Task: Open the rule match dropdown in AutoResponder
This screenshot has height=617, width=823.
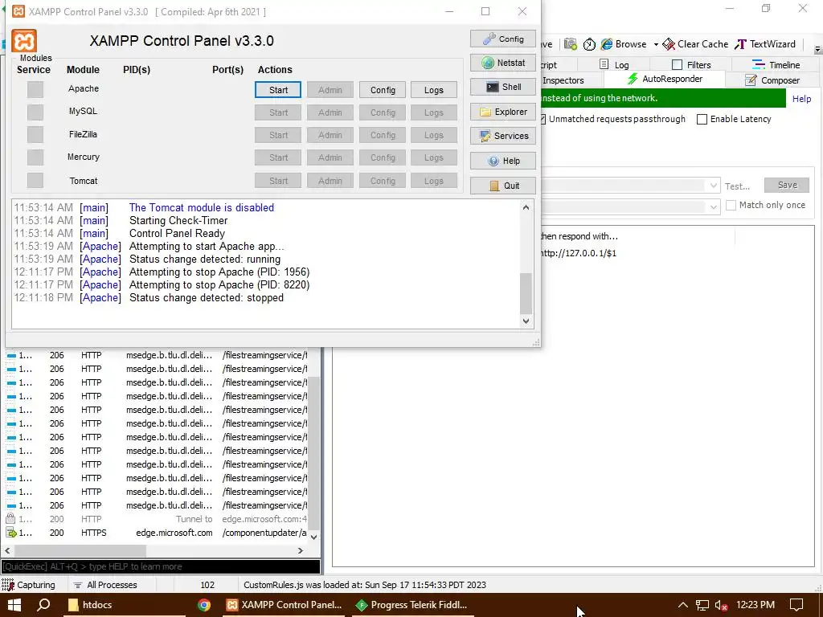Action: [x=714, y=186]
